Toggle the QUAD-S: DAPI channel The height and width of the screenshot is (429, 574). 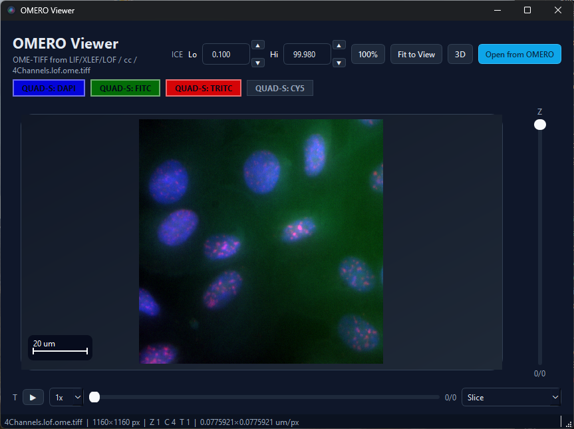48,87
